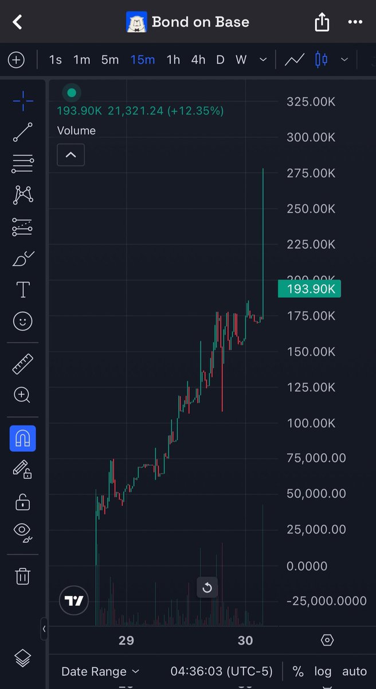Viewport: 376px width, 689px height.
Task: Tap the share icon in header
Action: pyautogui.click(x=322, y=22)
